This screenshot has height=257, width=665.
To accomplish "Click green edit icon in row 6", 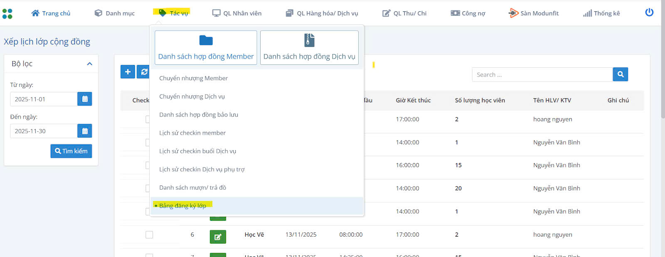I will (x=218, y=237).
